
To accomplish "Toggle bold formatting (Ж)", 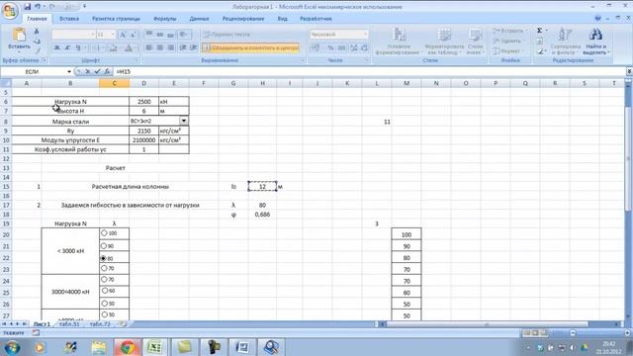I will [57, 48].
